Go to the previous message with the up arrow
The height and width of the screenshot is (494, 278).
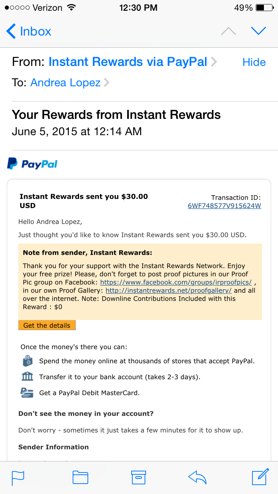tap(228, 31)
